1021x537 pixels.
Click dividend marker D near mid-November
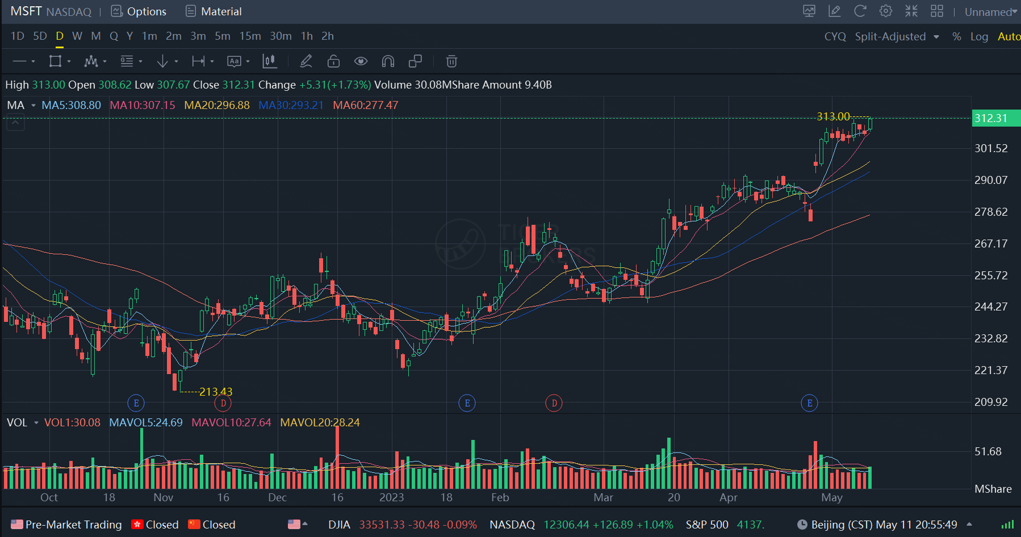coord(223,403)
